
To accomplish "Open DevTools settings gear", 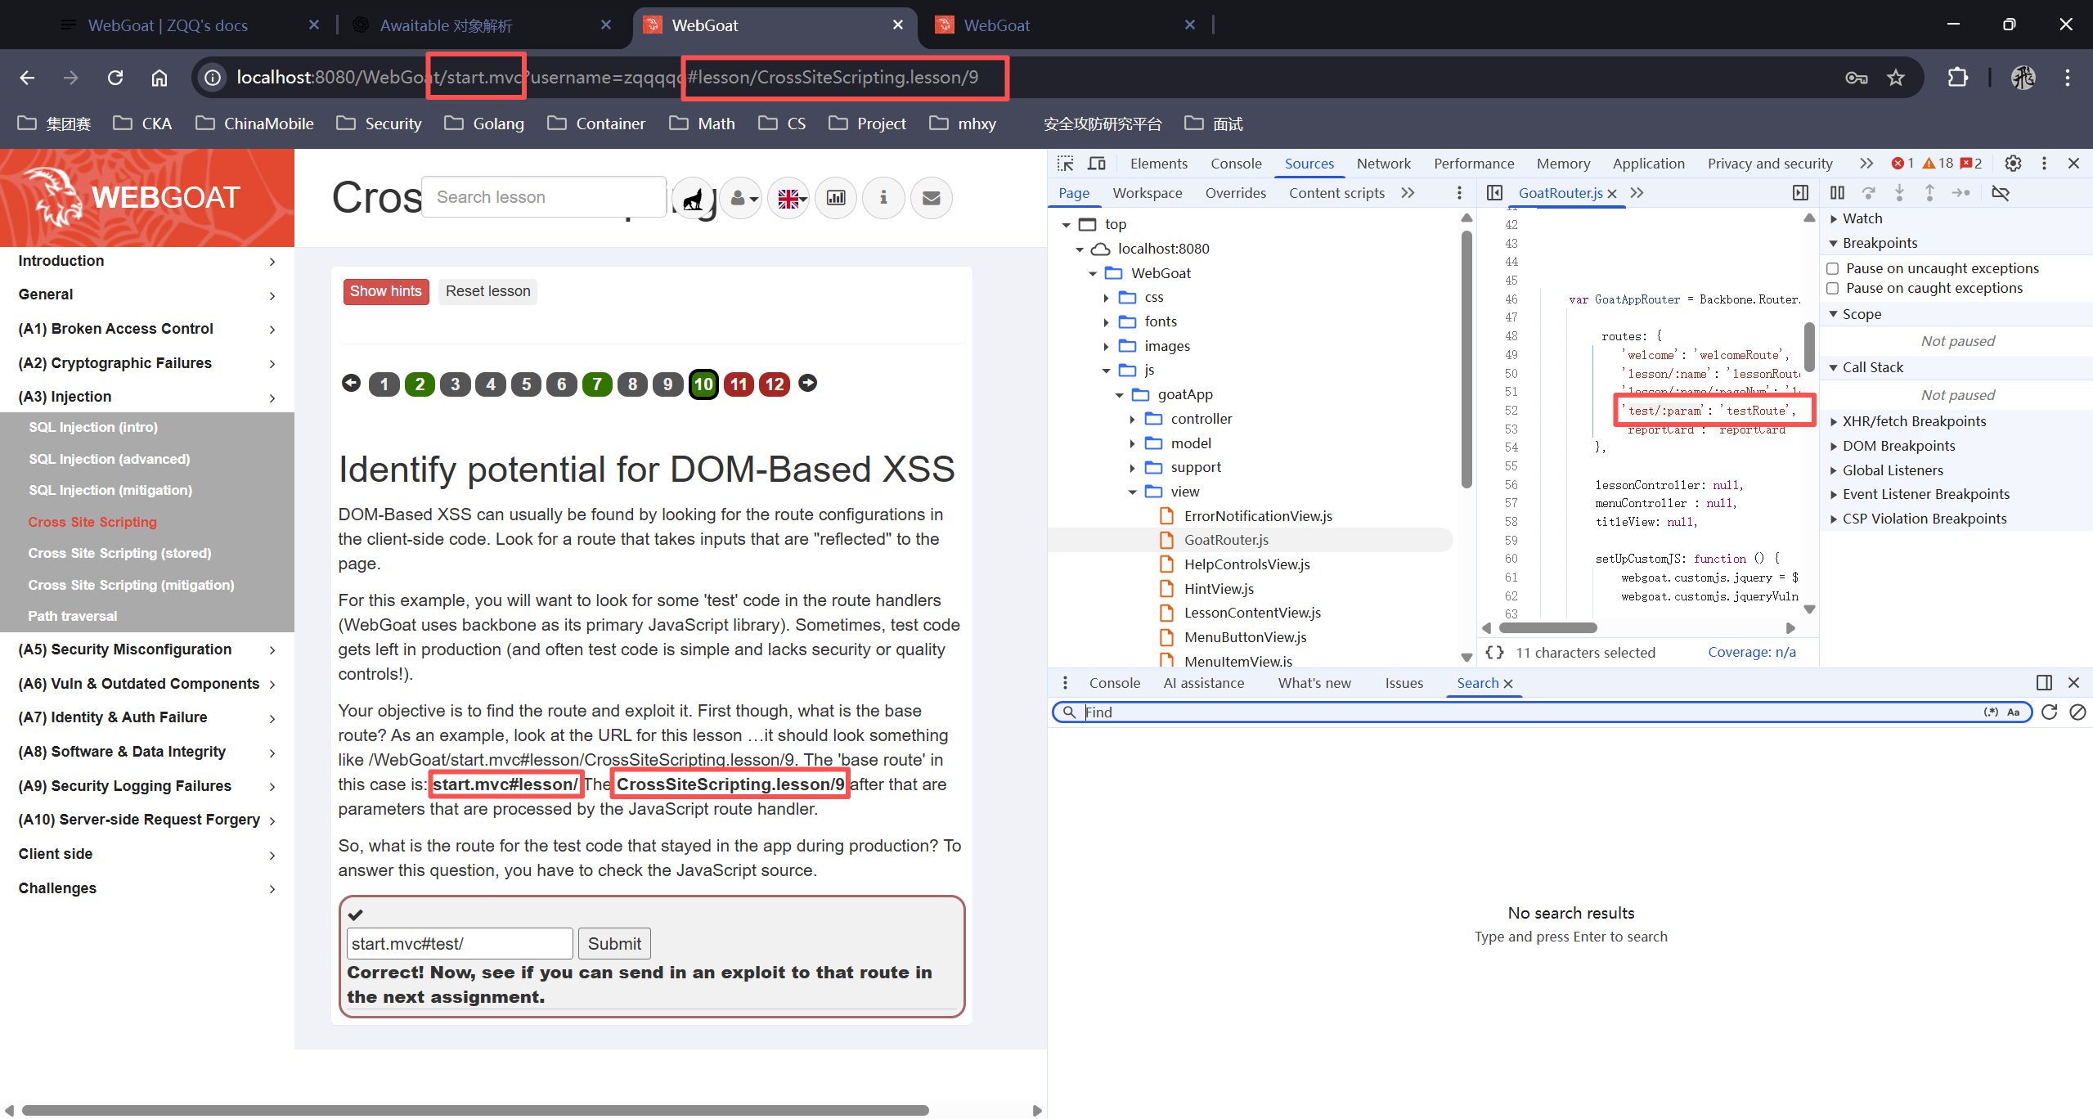I will point(2013,164).
